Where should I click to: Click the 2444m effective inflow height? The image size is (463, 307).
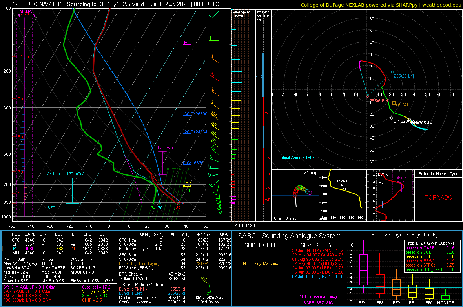pos(53,174)
